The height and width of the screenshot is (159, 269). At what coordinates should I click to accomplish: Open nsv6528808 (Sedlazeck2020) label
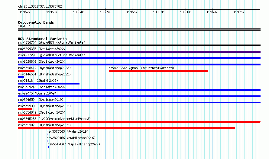[42, 61]
